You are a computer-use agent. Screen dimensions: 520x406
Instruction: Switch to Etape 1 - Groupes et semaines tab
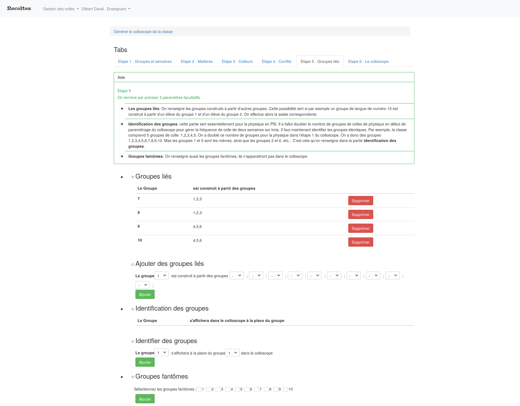(145, 62)
